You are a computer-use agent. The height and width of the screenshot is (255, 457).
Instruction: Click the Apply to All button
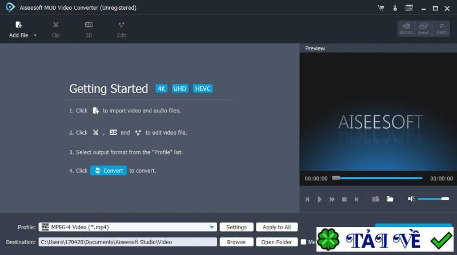[x=276, y=227]
